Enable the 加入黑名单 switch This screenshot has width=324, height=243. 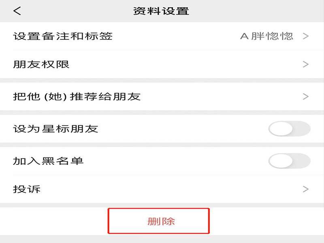289,161
